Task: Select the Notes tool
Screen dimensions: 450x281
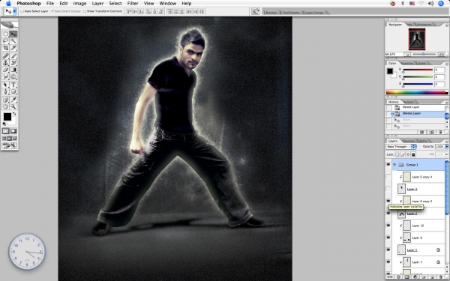Action: (x=5, y=100)
